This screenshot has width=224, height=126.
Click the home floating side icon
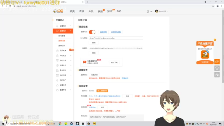[x=217, y=68]
